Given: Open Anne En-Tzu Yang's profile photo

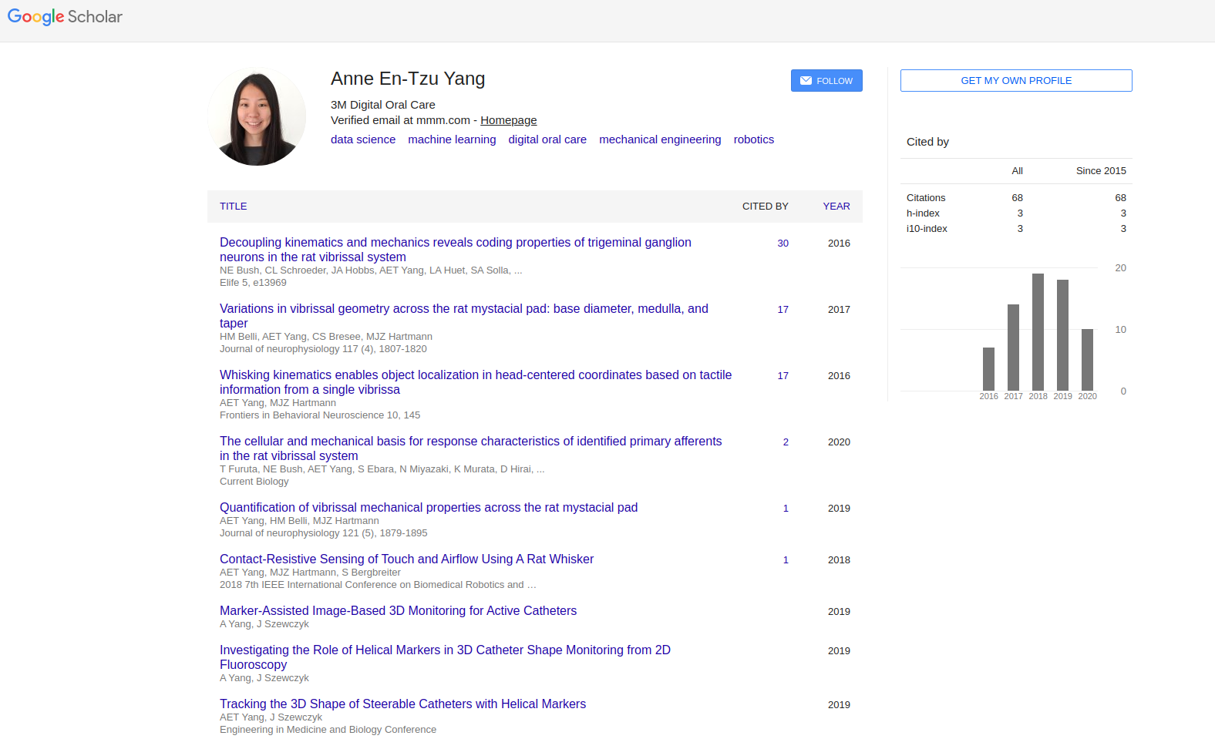Looking at the screenshot, I should click(257, 116).
